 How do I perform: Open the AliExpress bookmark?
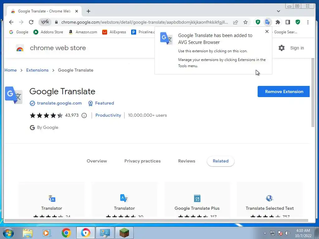click(x=114, y=32)
